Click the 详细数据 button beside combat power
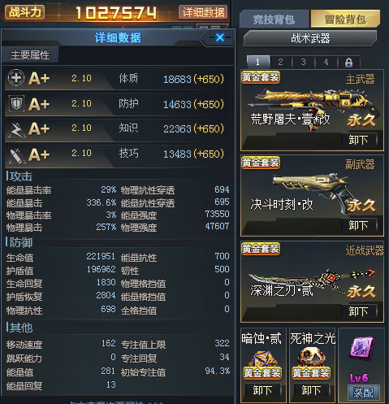This screenshot has height=404, width=389. coord(203,12)
